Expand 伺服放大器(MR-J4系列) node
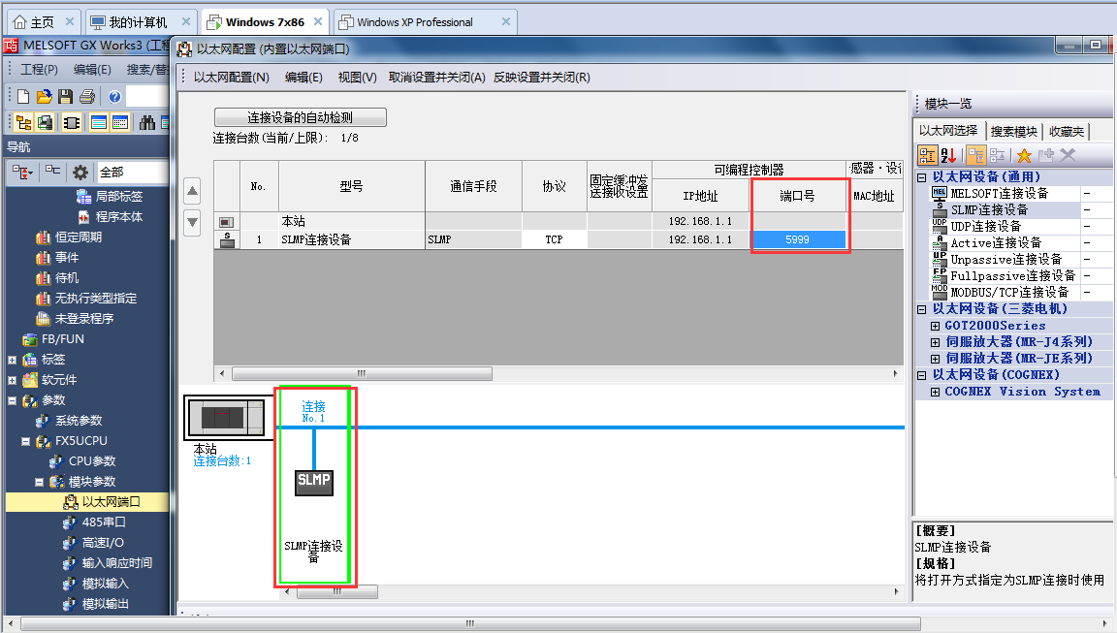 936,342
